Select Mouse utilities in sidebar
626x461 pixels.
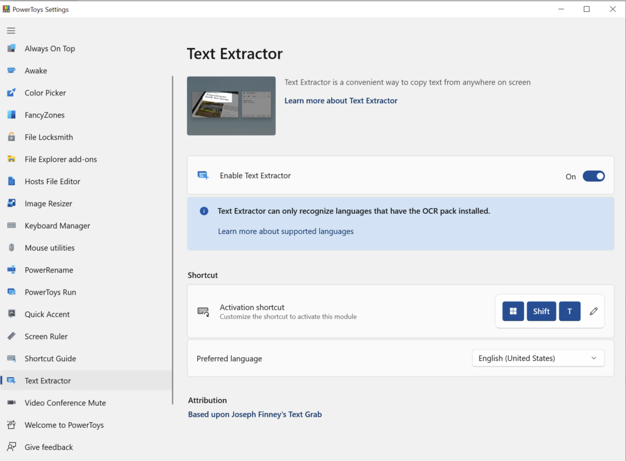(x=49, y=248)
